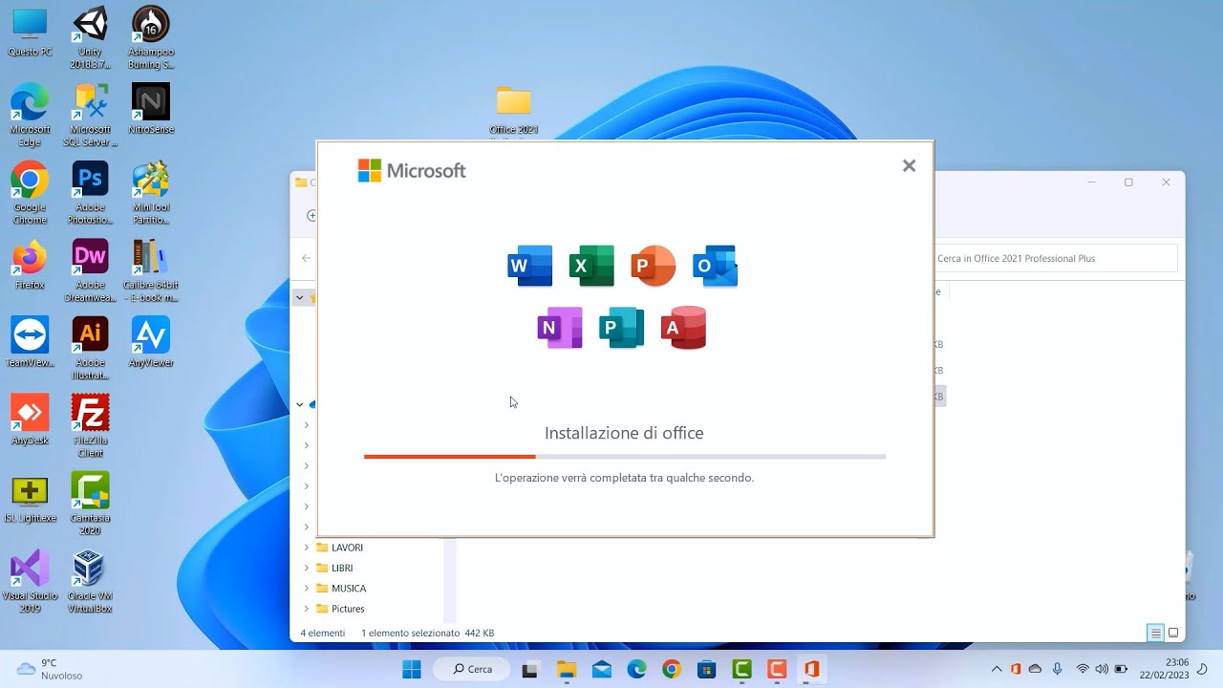Switch Explorer to large icons view
Image resolution: width=1223 pixels, height=688 pixels.
point(1173,633)
